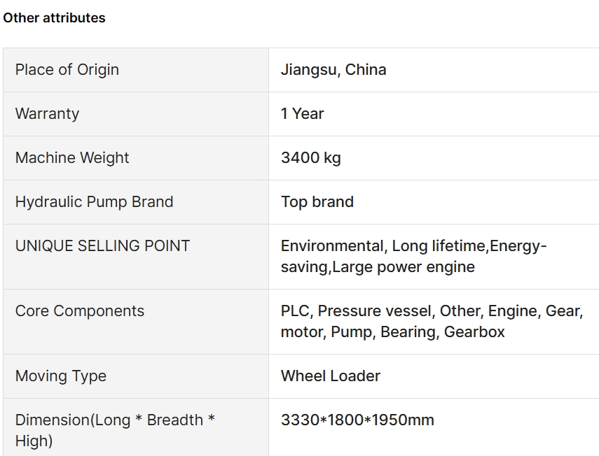Click the 'Other attributes' heading
The width and height of the screenshot is (599, 456).
(x=54, y=18)
